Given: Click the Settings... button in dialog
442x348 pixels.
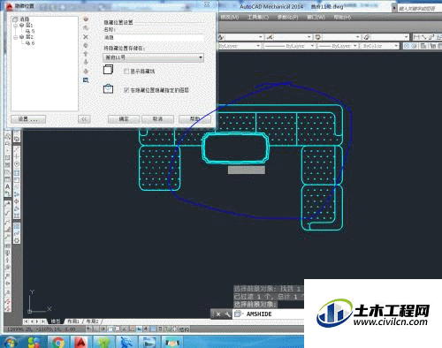Looking at the screenshot, I should [28, 119].
